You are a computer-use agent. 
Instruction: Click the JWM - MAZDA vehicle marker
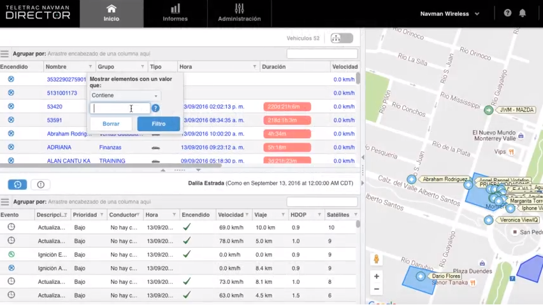point(488,110)
